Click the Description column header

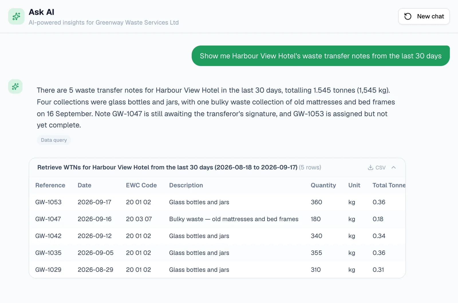coord(186,185)
